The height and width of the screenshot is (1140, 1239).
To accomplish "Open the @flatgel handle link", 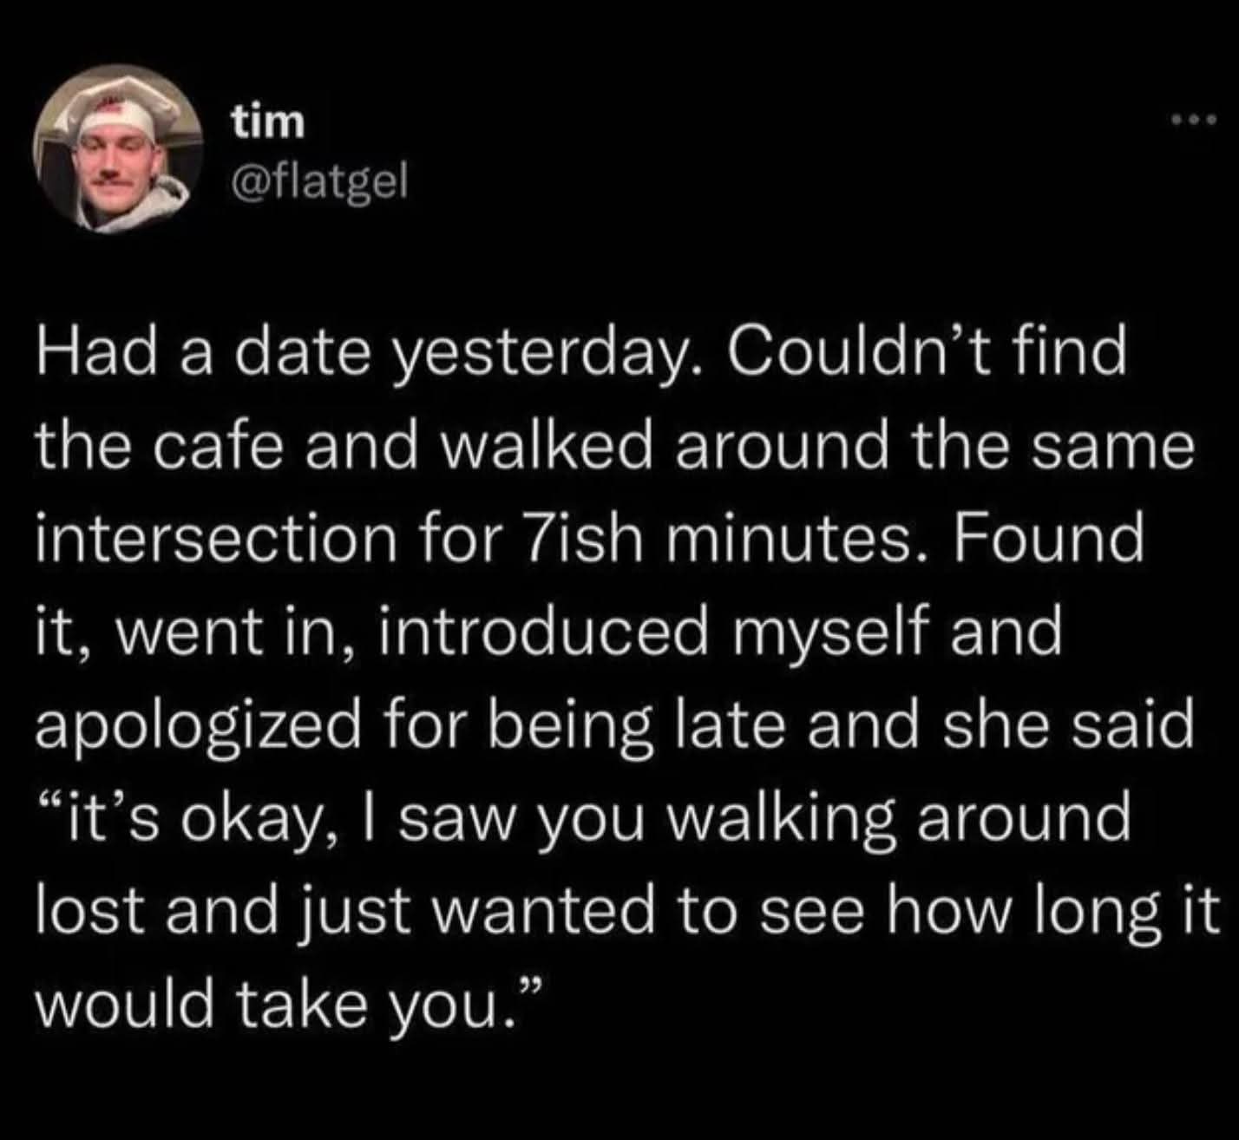I will (318, 180).
